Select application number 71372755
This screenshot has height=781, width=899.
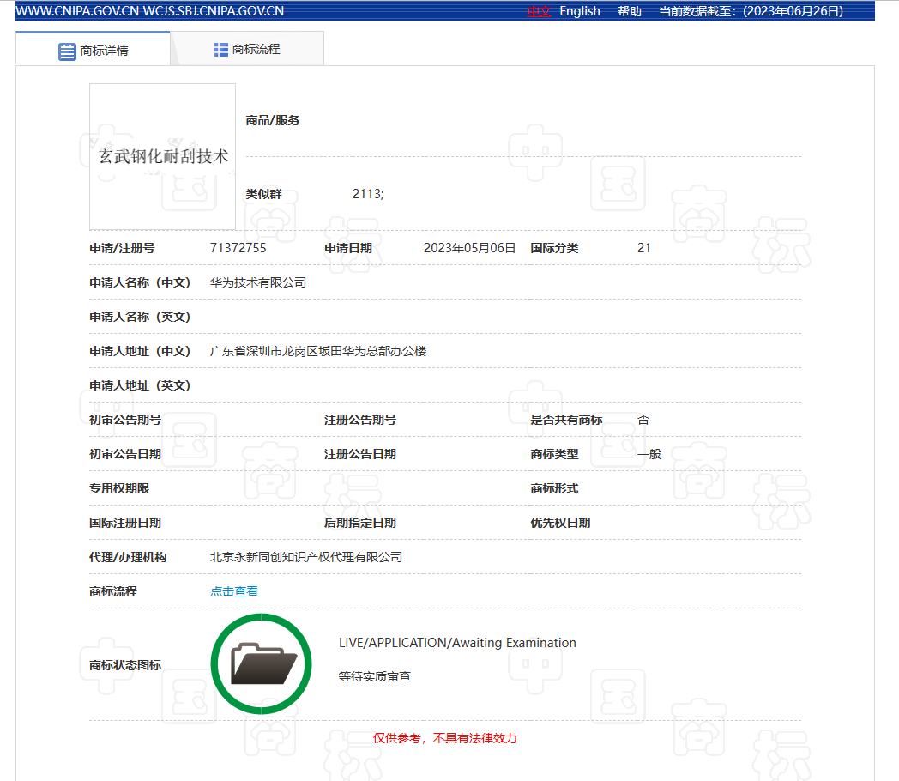[x=238, y=248]
